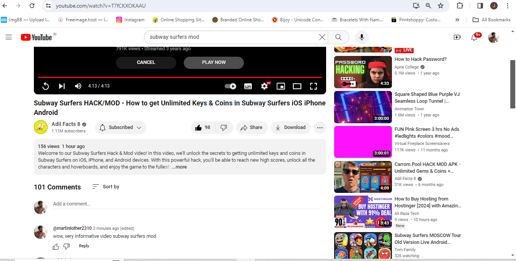Open YouTube account avatar menu
This screenshot has width=516, height=261.
pos(494,37)
